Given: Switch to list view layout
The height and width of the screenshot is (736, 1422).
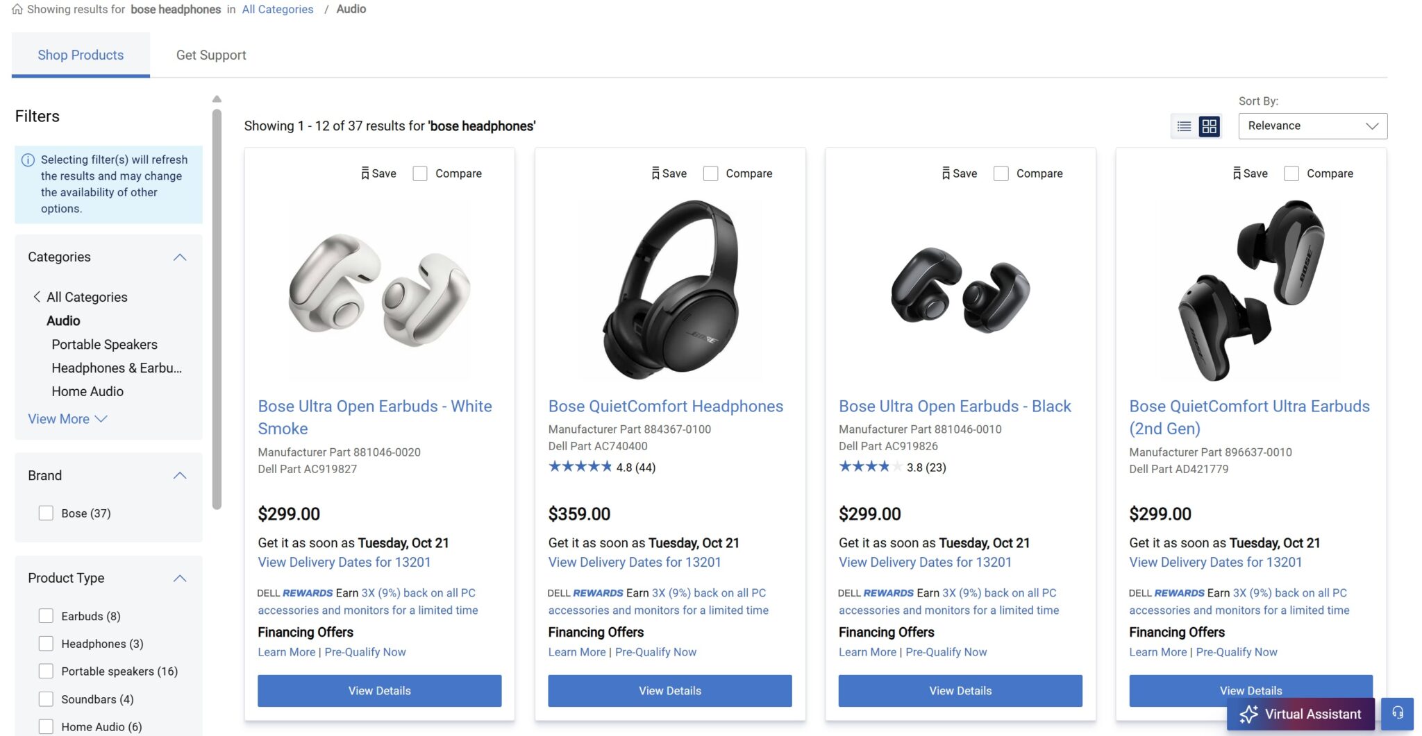Looking at the screenshot, I should (1184, 126).
